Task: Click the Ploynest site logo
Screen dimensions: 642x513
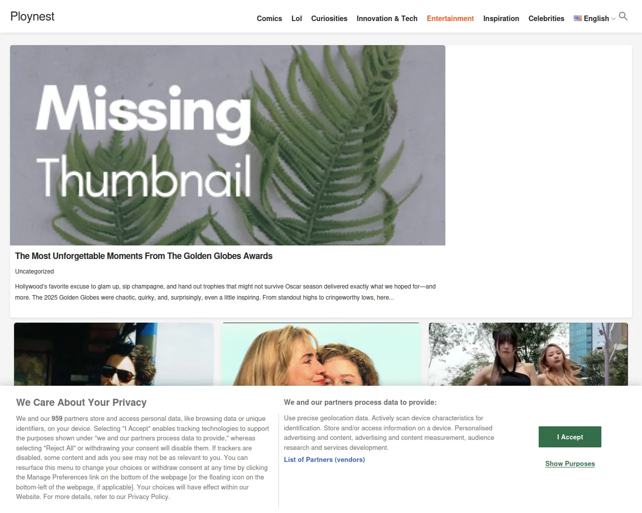Action: 32,17
